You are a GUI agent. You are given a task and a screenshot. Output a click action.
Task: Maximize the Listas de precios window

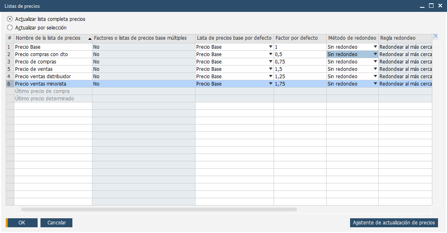pos(431,6)
